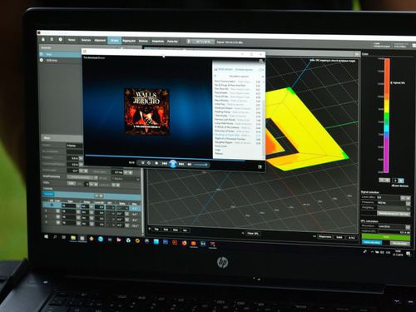The image size is (416, 312).
Task: Adjust the media player volume slider
Action: click(201, 165)
